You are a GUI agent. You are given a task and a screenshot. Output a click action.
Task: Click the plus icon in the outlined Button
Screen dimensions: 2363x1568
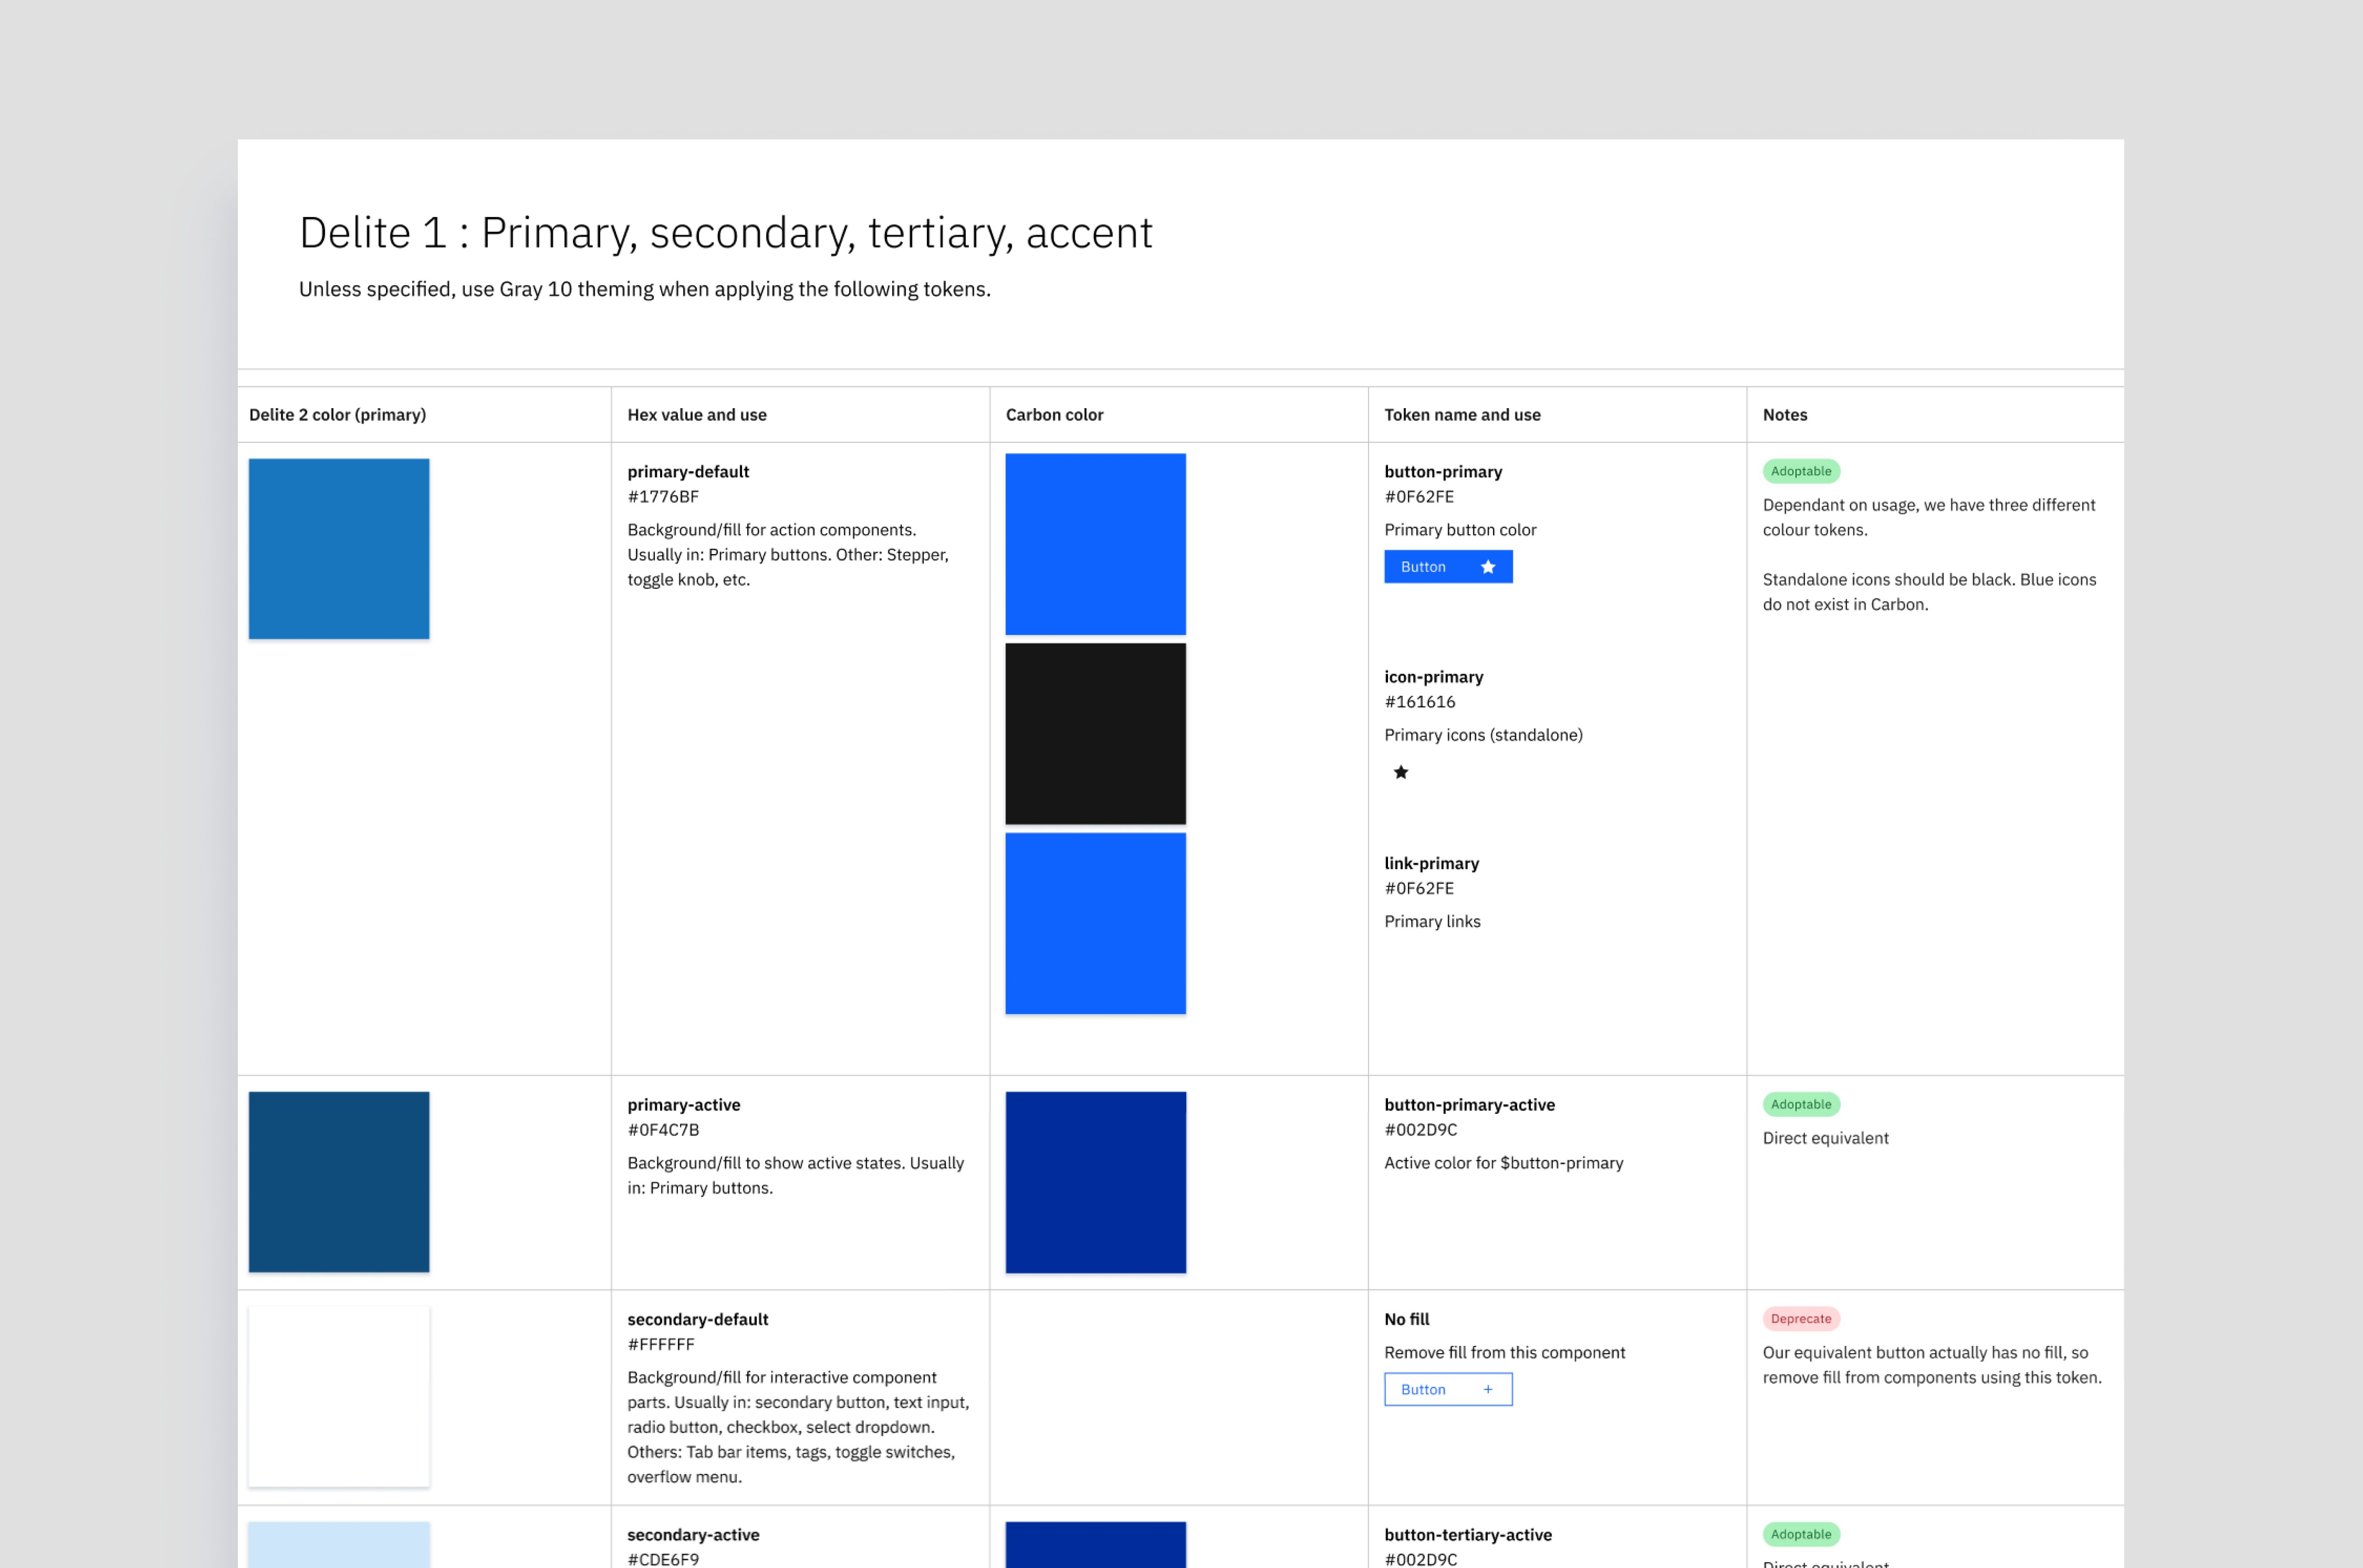tap(1488, 1389)
